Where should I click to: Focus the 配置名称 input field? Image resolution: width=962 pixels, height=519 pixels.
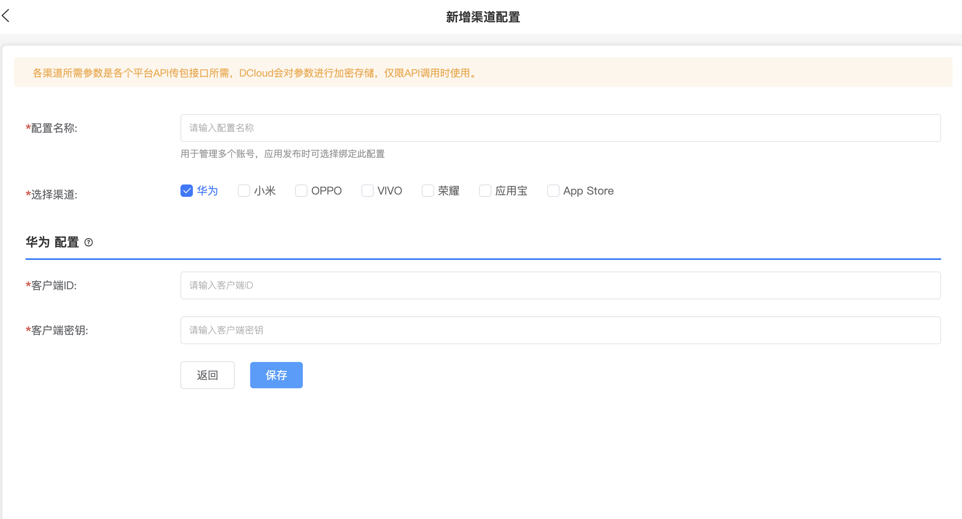[x=560, y=128]
